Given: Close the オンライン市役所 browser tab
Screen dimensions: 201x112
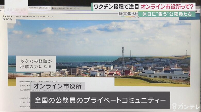Looking at the screenshot, I should [49, 8].
